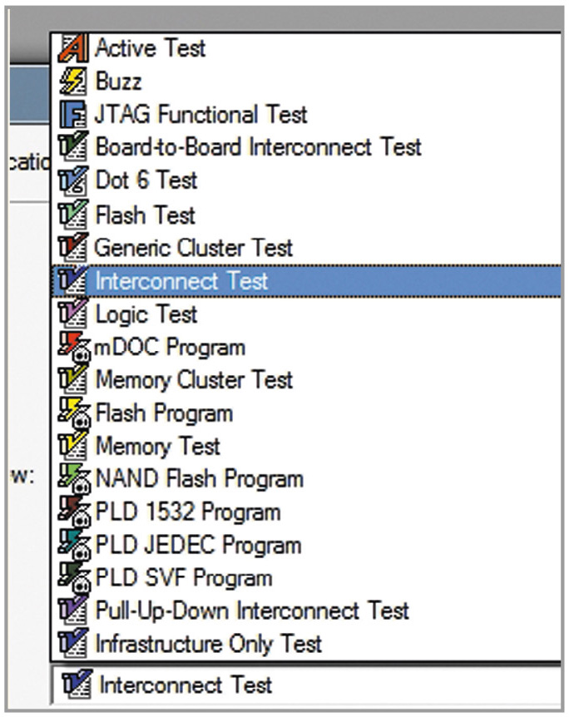Select Generic Cluster Test entry
The width and height of the screenshot is (569, 717).
(x=193, y=247)
